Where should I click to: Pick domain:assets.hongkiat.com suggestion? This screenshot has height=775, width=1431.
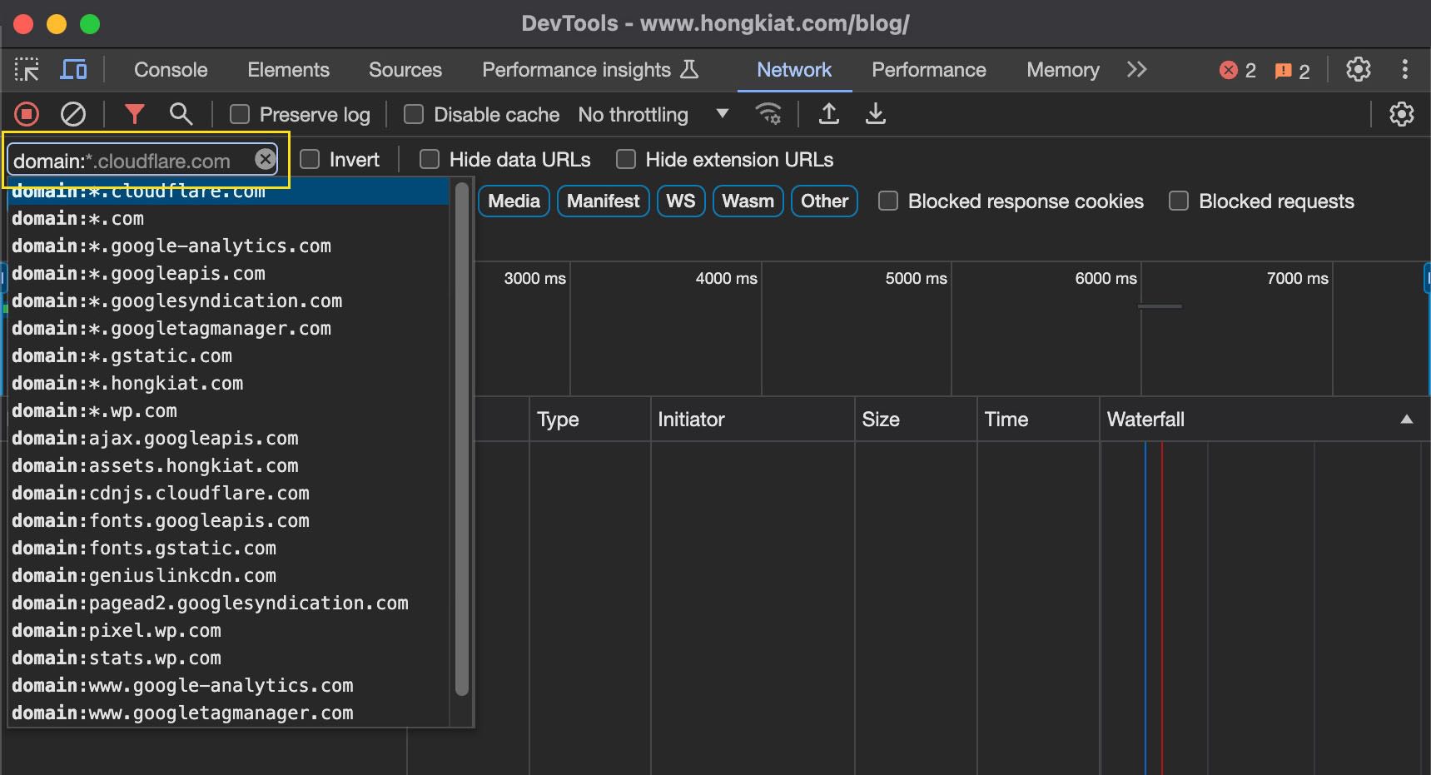point(229,465)
